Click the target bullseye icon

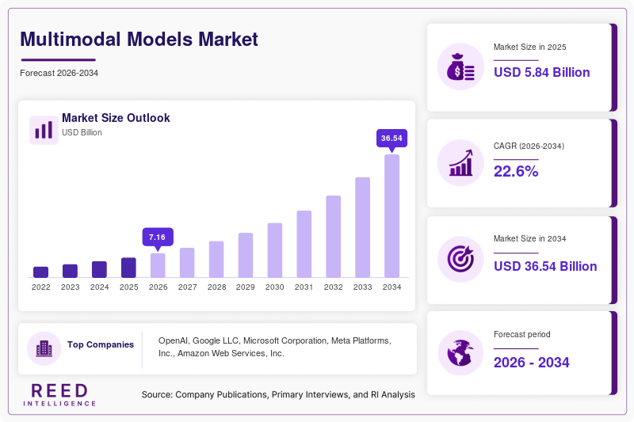(x=460, y=259)
